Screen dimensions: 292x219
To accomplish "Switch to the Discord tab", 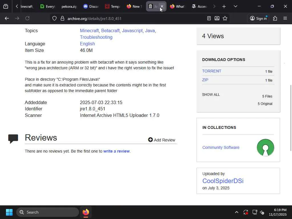I will pyautogui.click(x=91, y=7).
